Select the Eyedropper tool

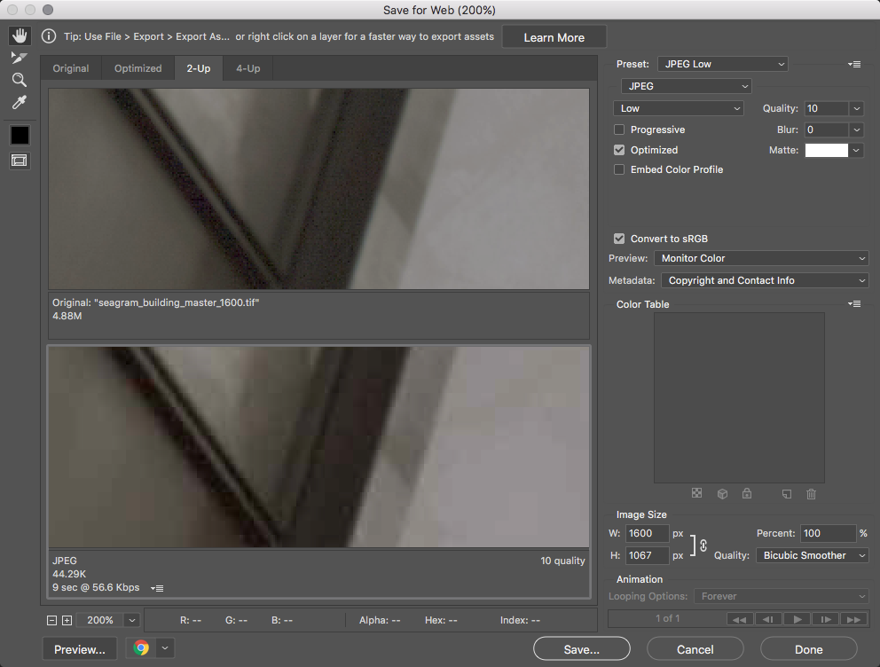pyautogui.click(x=20, y=103)
